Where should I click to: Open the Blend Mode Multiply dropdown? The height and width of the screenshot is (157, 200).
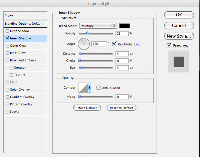click(x=98, y=26)
